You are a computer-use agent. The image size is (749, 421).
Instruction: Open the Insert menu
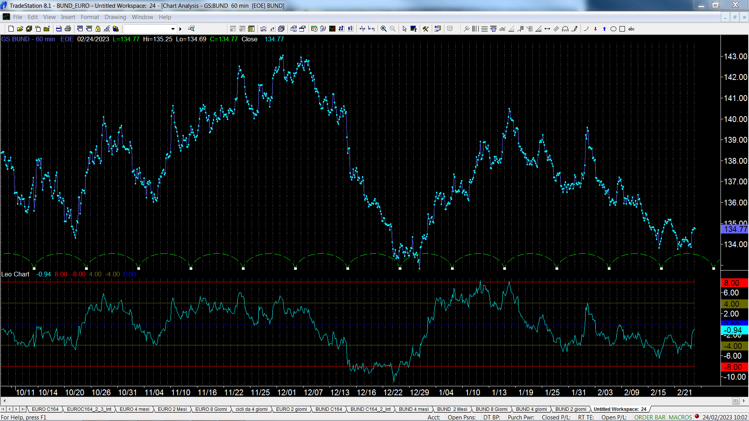click(x=68, y=17)
